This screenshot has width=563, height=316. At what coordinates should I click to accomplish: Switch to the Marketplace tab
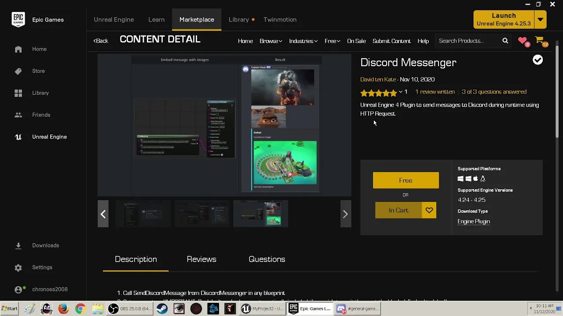coord(197,19)
